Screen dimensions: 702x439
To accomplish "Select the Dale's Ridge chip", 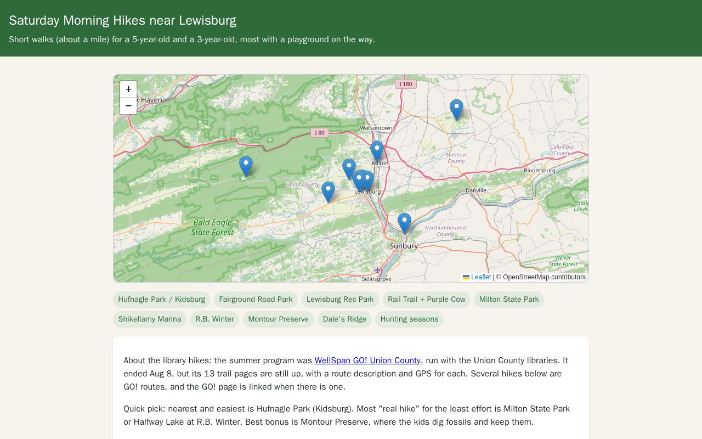I will click(344, 319).
